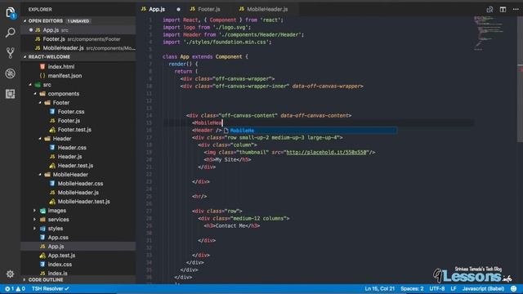
Task: Open Header.css file
Action: tap(72, 148)
